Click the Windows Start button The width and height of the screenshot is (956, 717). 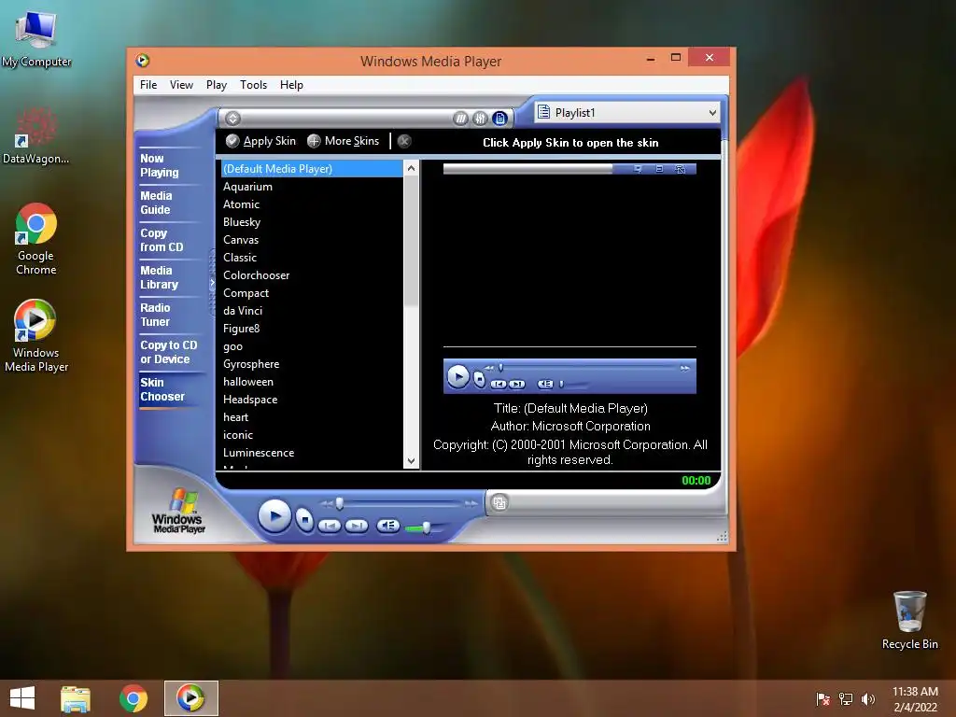click(x=22, y=698)
